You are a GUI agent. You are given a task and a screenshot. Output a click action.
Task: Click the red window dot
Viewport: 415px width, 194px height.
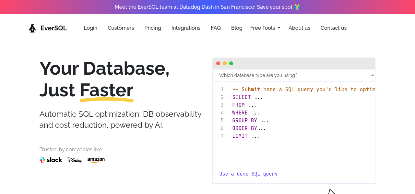click(218, 63)
